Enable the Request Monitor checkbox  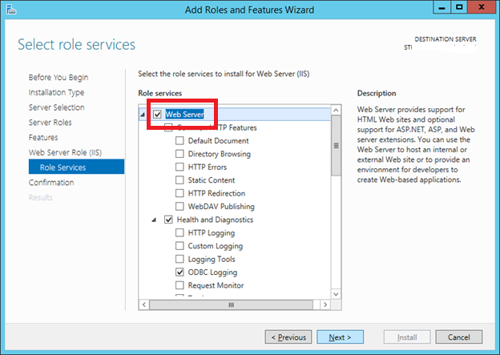(x=179, y=285)
